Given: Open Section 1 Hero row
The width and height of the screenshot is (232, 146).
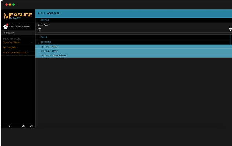Looking at the screenshot, I should pyautogui.click(x=134, y=46).
